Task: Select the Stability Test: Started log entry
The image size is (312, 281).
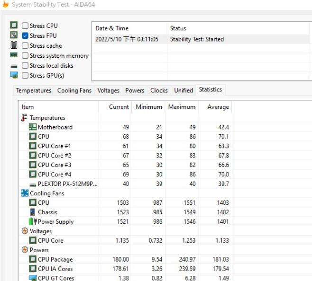Action: pos(197,39)
